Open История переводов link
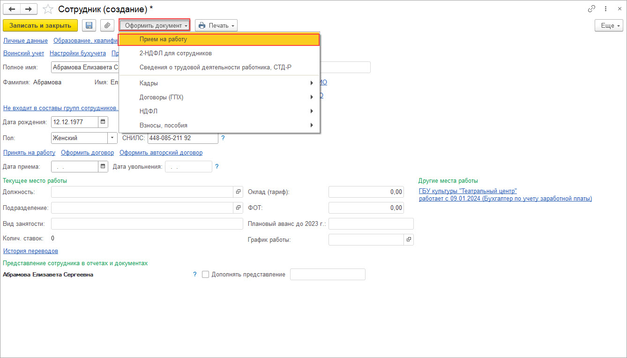This screenshot has width=627, height=358. click(x=31, y=251)
